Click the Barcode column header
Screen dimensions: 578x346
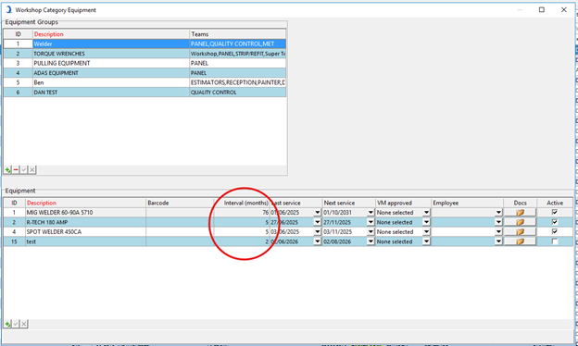coord(180,203)
